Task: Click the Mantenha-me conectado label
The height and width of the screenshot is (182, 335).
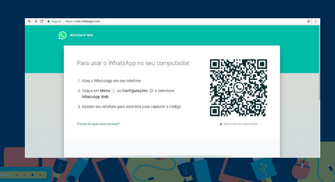Action: pos(241,124)
